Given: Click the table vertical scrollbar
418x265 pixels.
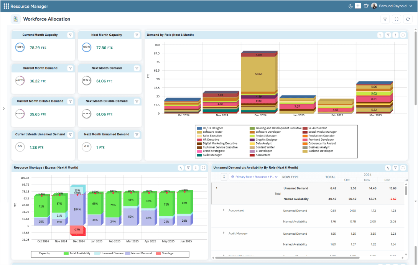Looking at the screenshot, I should [x=406, y=191].
